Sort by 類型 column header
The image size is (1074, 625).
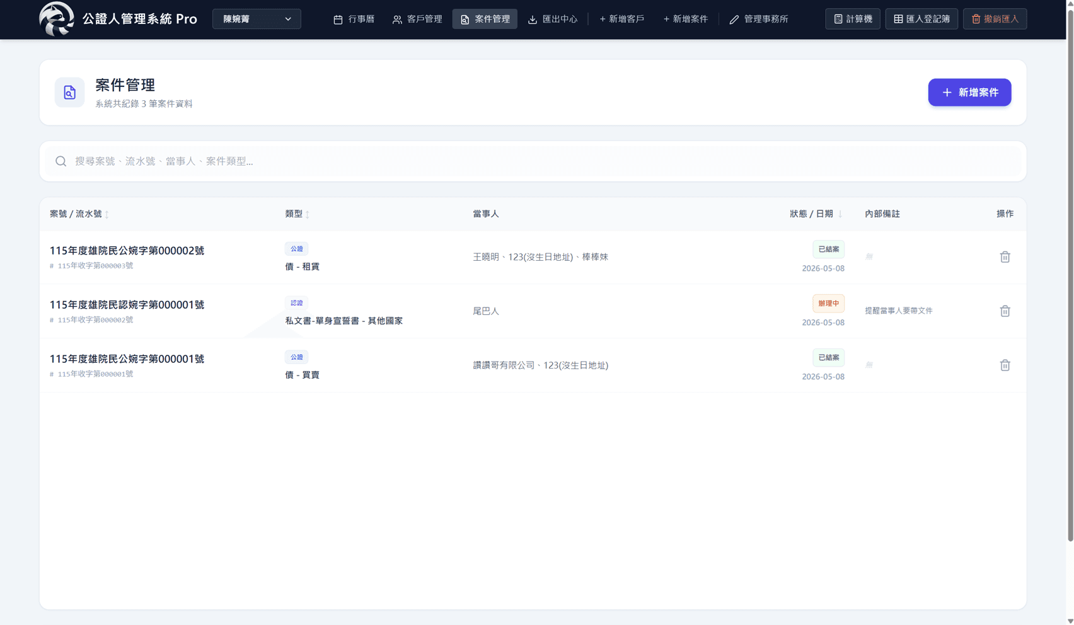coord(297,214)
